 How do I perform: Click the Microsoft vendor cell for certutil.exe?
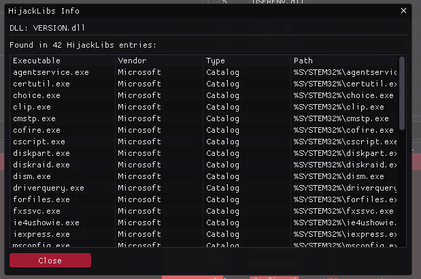[x=139, y=84]
